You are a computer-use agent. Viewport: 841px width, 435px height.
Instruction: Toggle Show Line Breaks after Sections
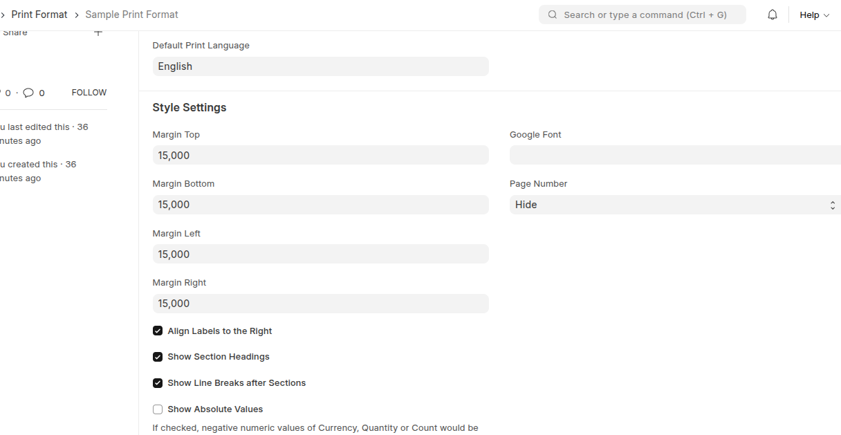tap(158, 383)
